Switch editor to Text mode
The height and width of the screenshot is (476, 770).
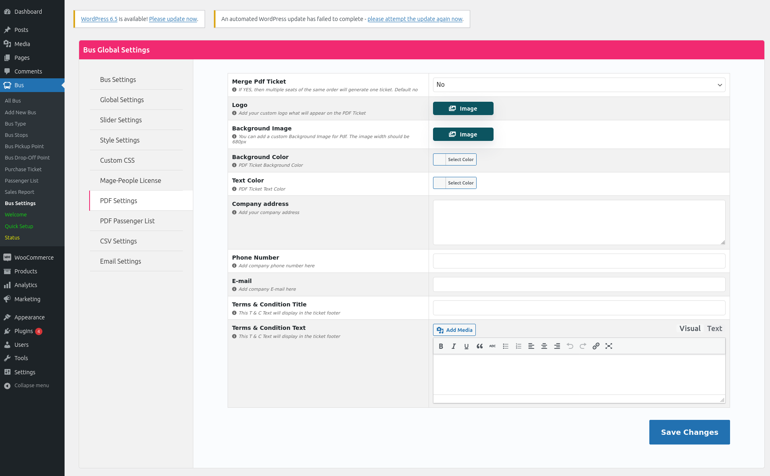coord(714,329)
